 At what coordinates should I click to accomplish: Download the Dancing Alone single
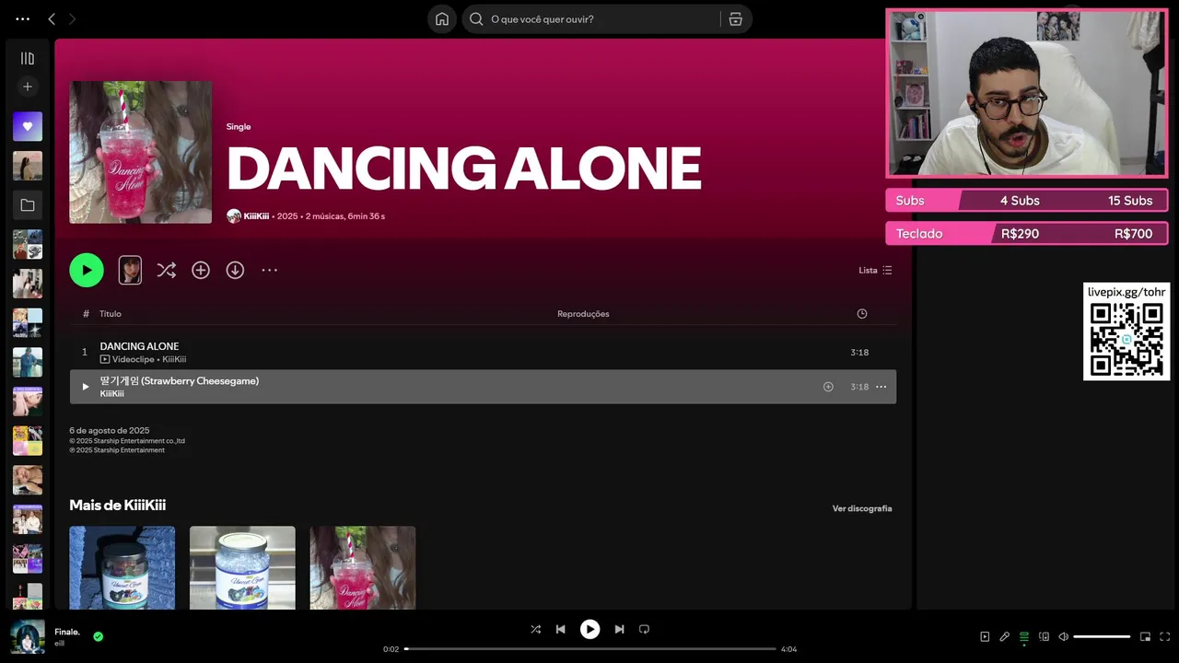pyautogui.click(x=235, y=270)
